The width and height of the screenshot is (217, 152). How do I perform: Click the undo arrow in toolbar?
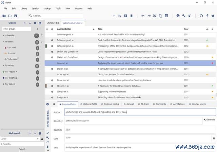[143, 16]
